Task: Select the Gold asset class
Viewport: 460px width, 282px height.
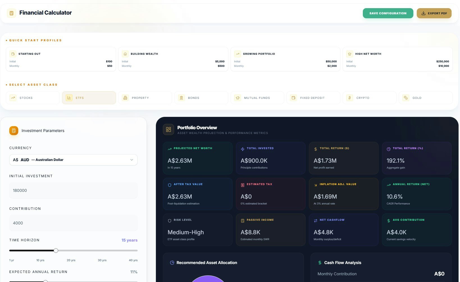Action: coord(426,98)
